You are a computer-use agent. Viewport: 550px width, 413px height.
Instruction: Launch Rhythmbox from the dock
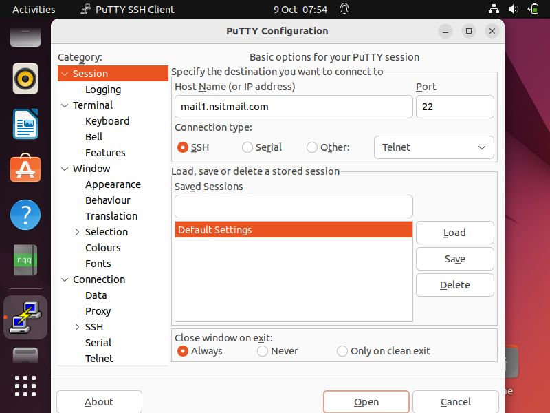25,79
